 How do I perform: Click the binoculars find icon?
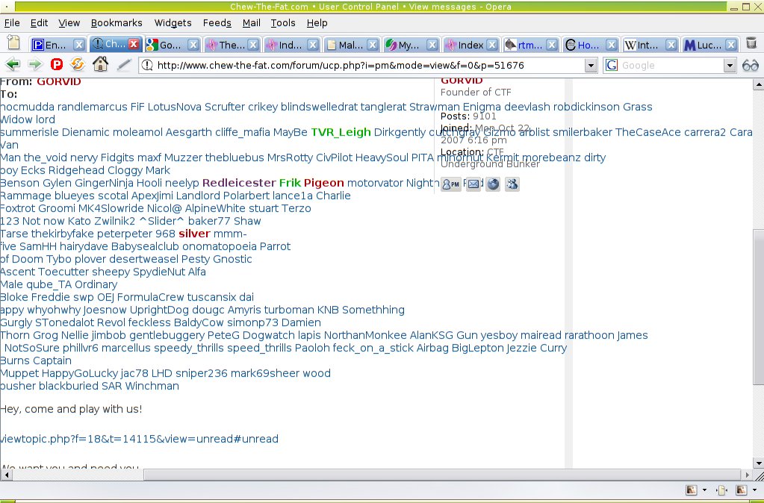pos(750,65)
